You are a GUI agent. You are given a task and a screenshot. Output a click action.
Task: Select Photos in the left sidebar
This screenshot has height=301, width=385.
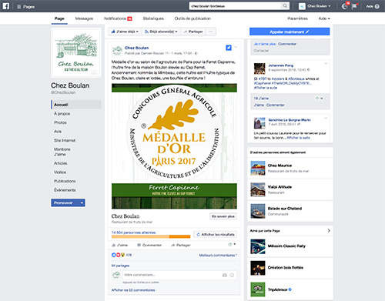tap(60, 122)
